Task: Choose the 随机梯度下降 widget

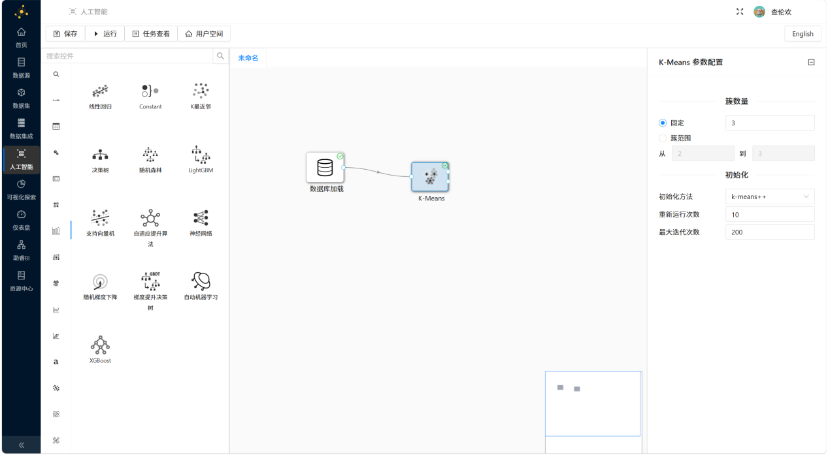Action: point(100,287)
